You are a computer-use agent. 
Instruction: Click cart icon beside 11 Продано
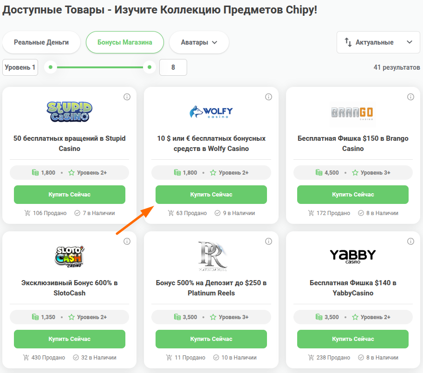click(169, 358)
